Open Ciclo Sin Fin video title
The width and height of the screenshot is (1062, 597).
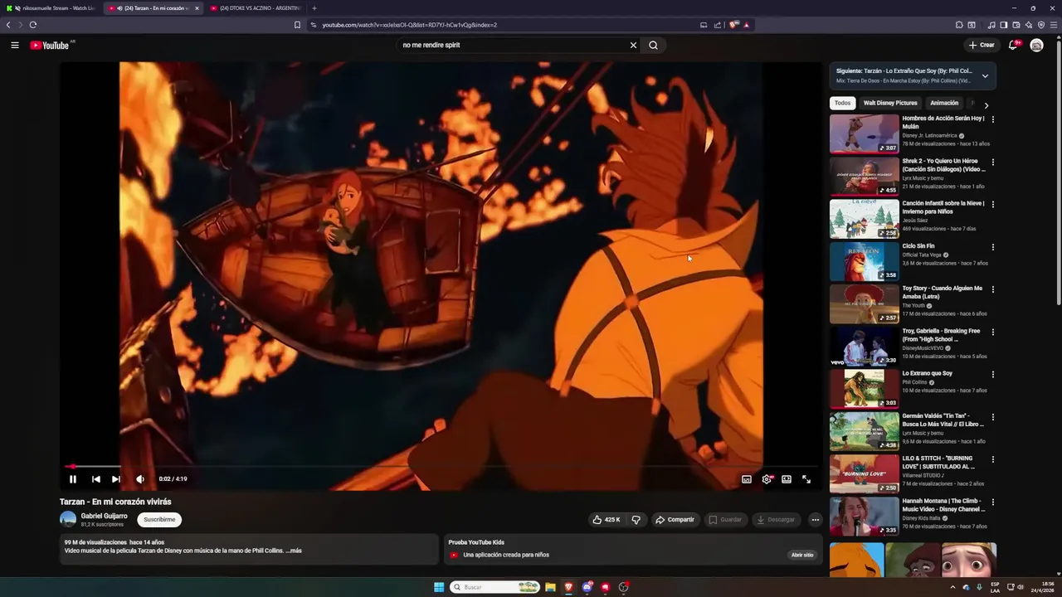click(x=918, y=246)
